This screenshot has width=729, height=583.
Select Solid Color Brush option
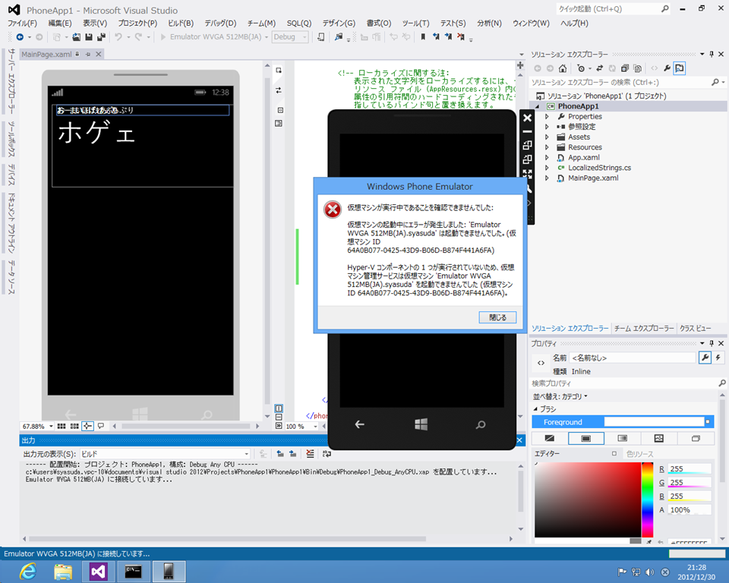[585, 439]
